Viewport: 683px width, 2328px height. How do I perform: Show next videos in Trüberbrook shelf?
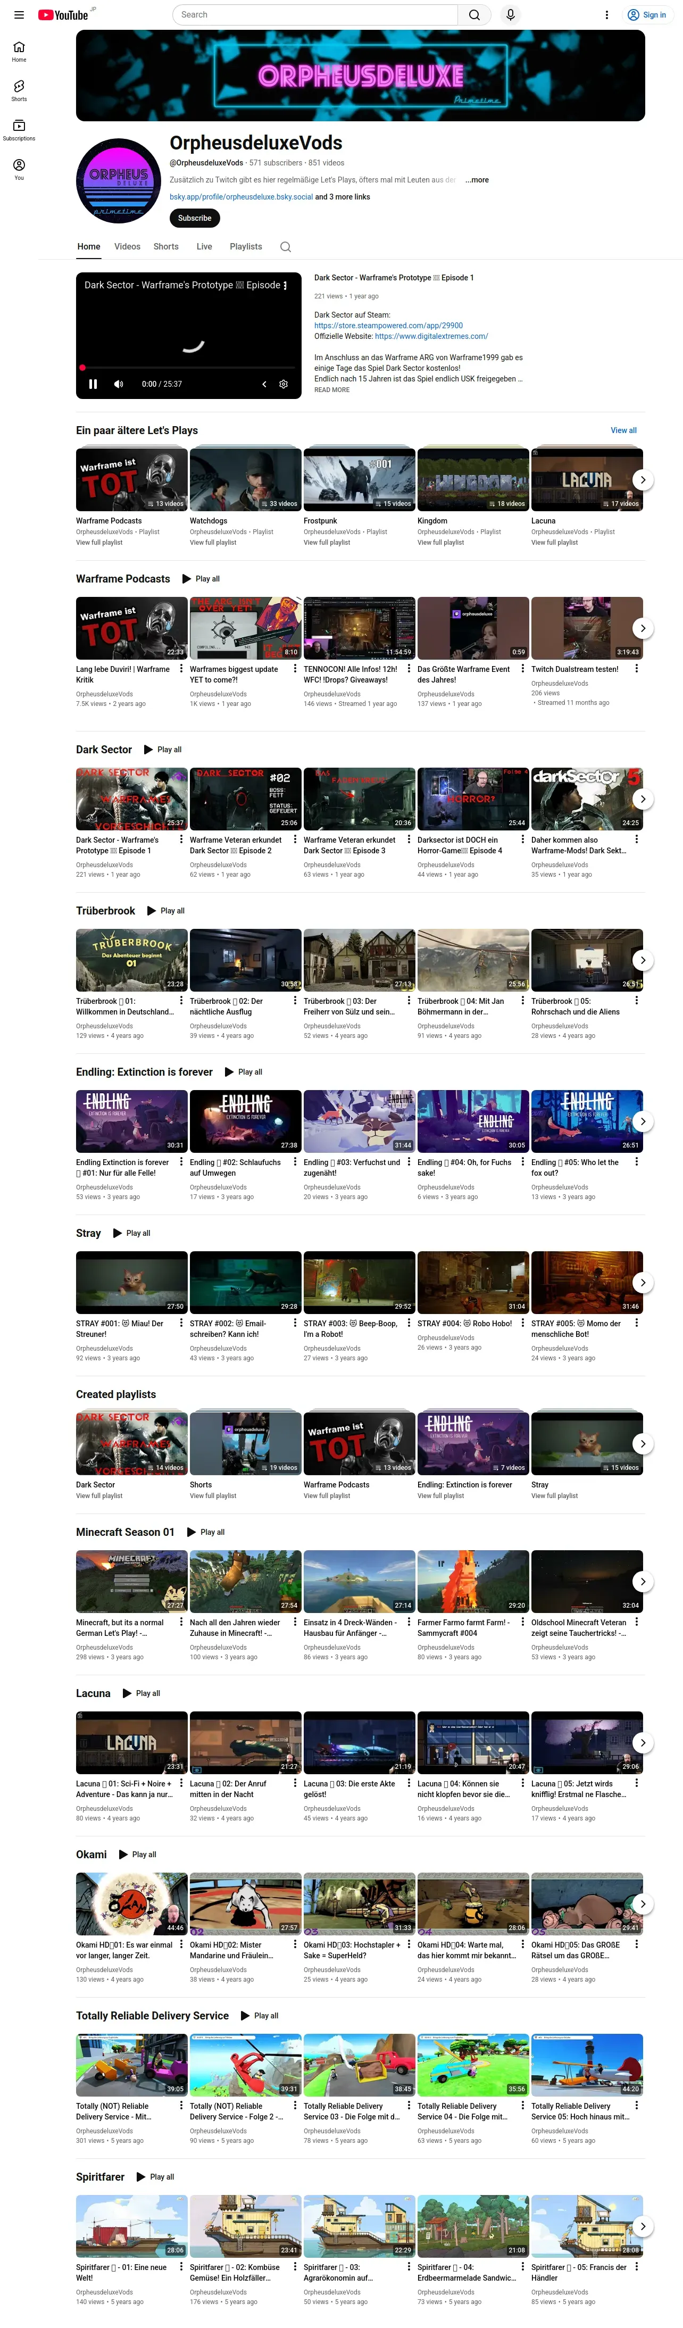643,960
